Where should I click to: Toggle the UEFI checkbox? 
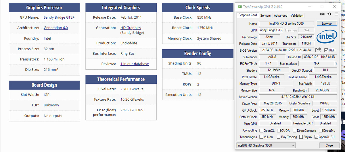coord(326,50)
